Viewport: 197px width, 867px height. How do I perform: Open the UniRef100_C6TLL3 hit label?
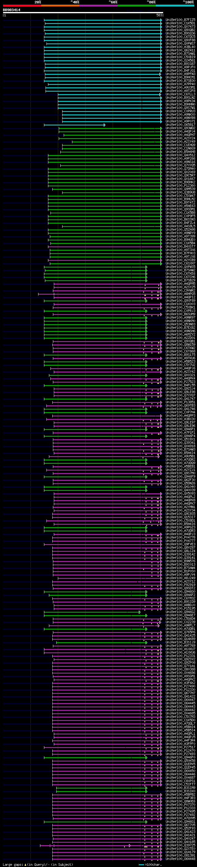click(180, 95)
